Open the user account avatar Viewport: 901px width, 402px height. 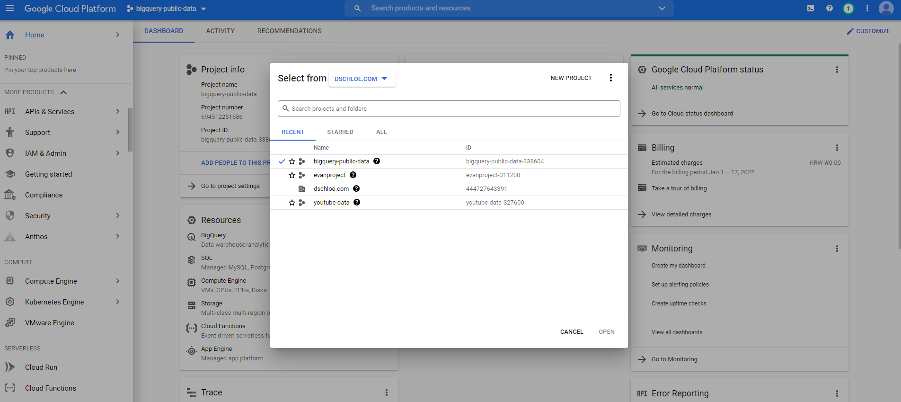point(886,8)
